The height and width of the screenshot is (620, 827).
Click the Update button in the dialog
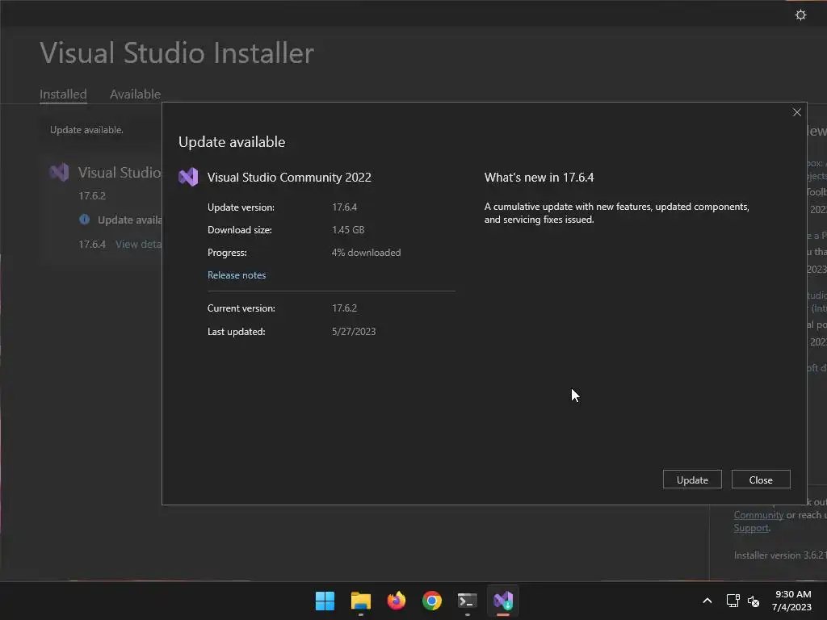pos(692,480)
